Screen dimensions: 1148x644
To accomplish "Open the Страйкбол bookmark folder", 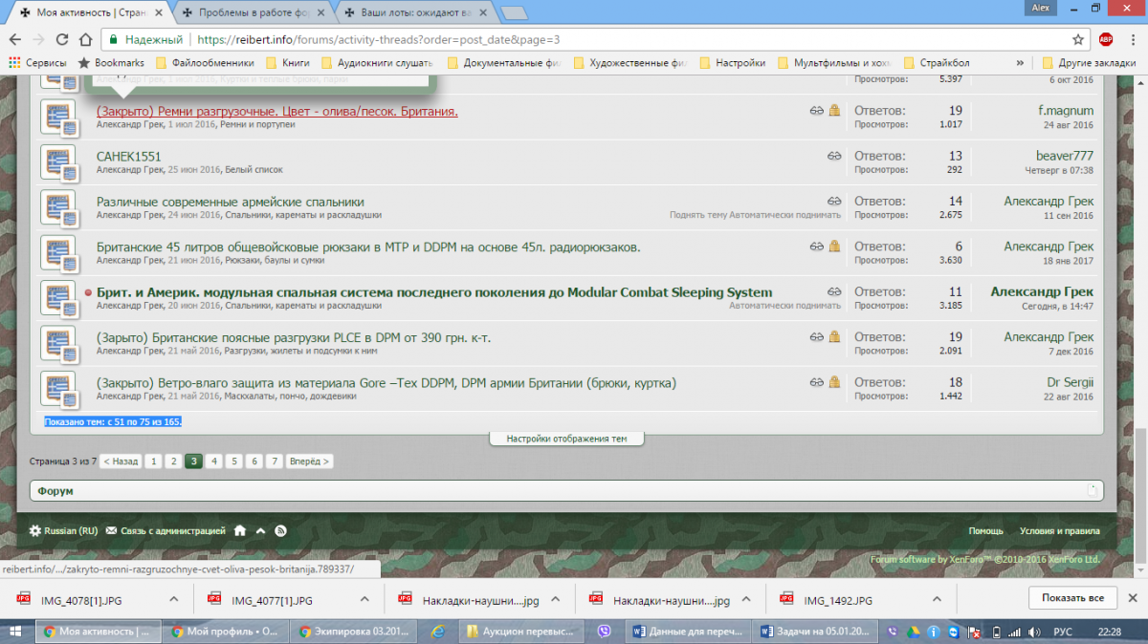I will 937,63.
